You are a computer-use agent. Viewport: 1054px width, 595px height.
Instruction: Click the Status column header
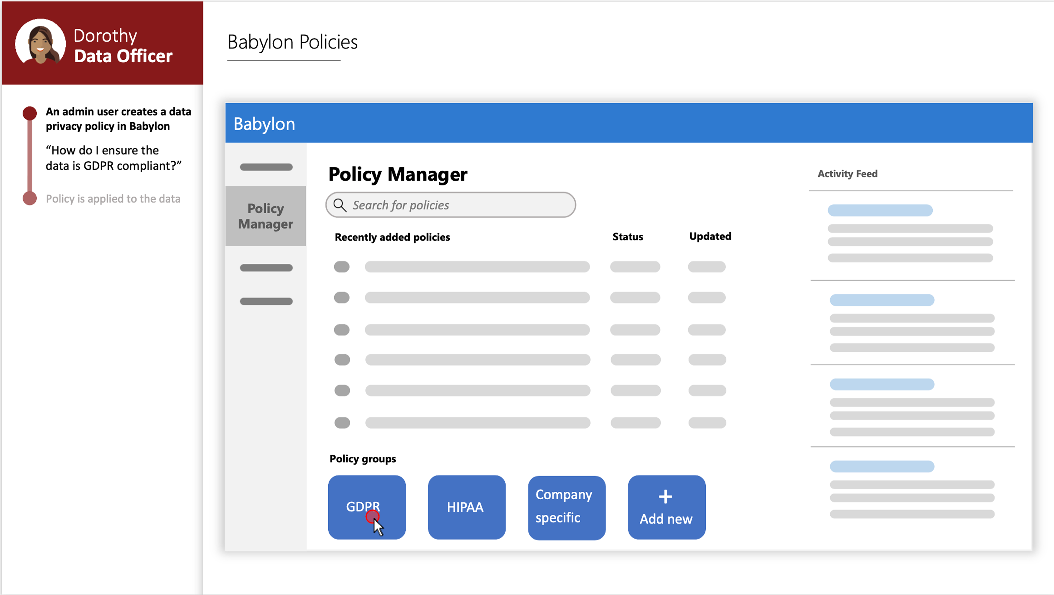coord(628,237)
